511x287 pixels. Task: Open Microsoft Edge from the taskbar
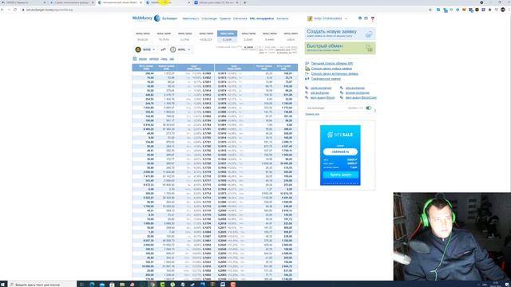point(92,284)
